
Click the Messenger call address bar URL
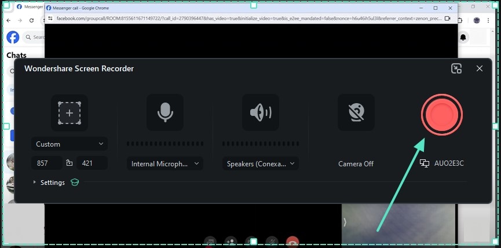tap(248, 19)
